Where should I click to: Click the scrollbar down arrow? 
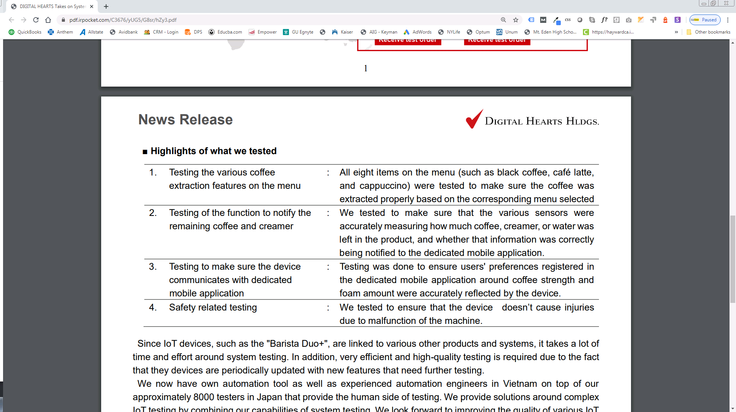pyautogui.click(x=733, y=409)
